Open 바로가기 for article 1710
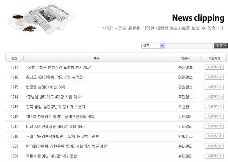 214,136
